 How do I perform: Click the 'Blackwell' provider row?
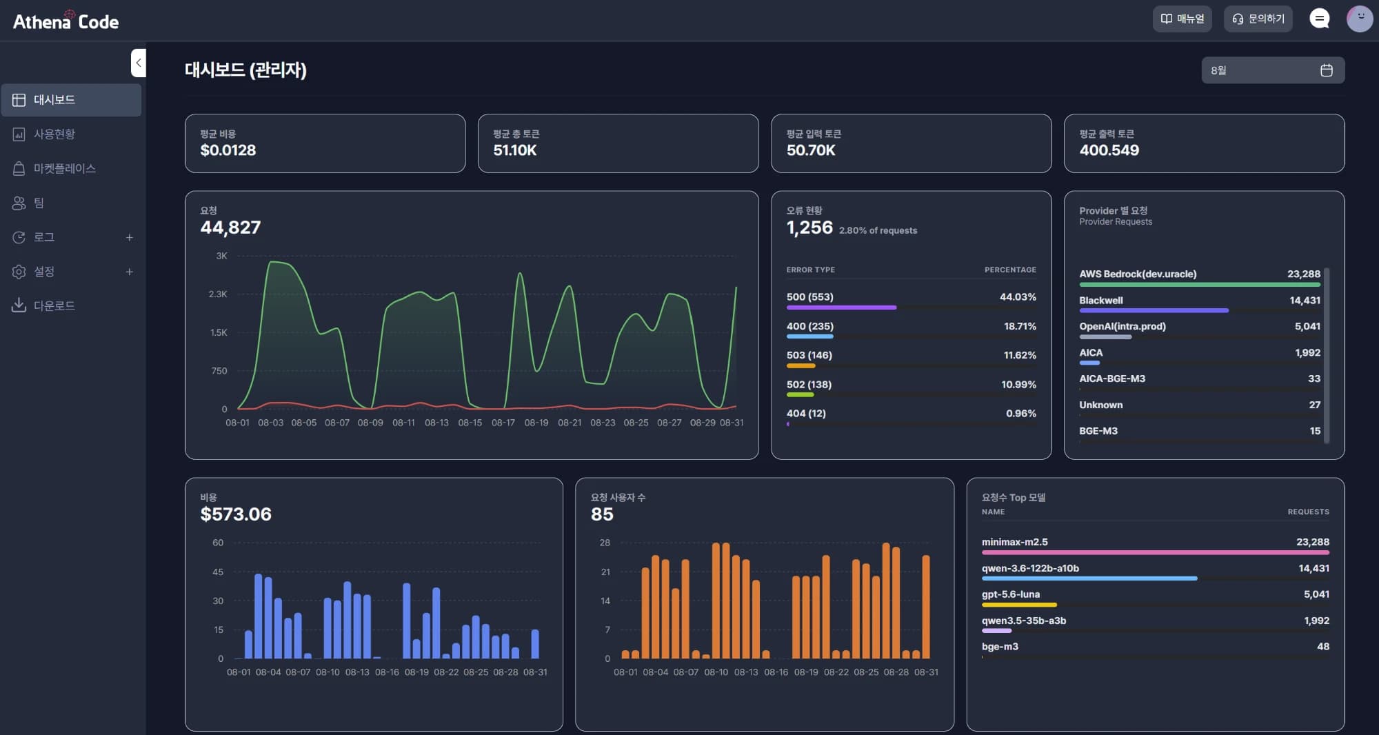point(1200,304)
